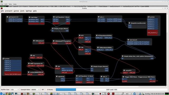Screen dimensions: 169x95
Task: Select the events_in port
Action: click(79, 82)
